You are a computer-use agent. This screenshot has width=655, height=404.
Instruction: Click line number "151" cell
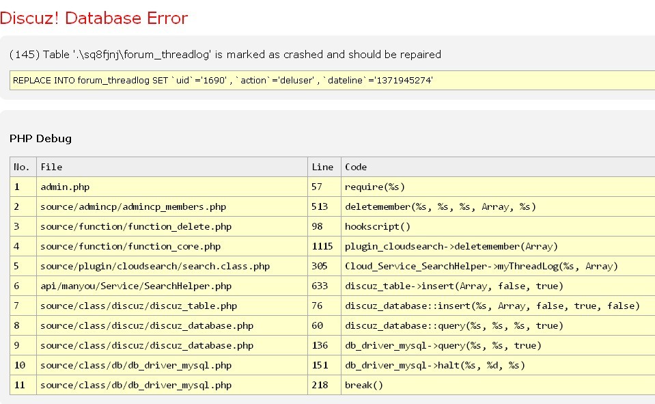324,365
